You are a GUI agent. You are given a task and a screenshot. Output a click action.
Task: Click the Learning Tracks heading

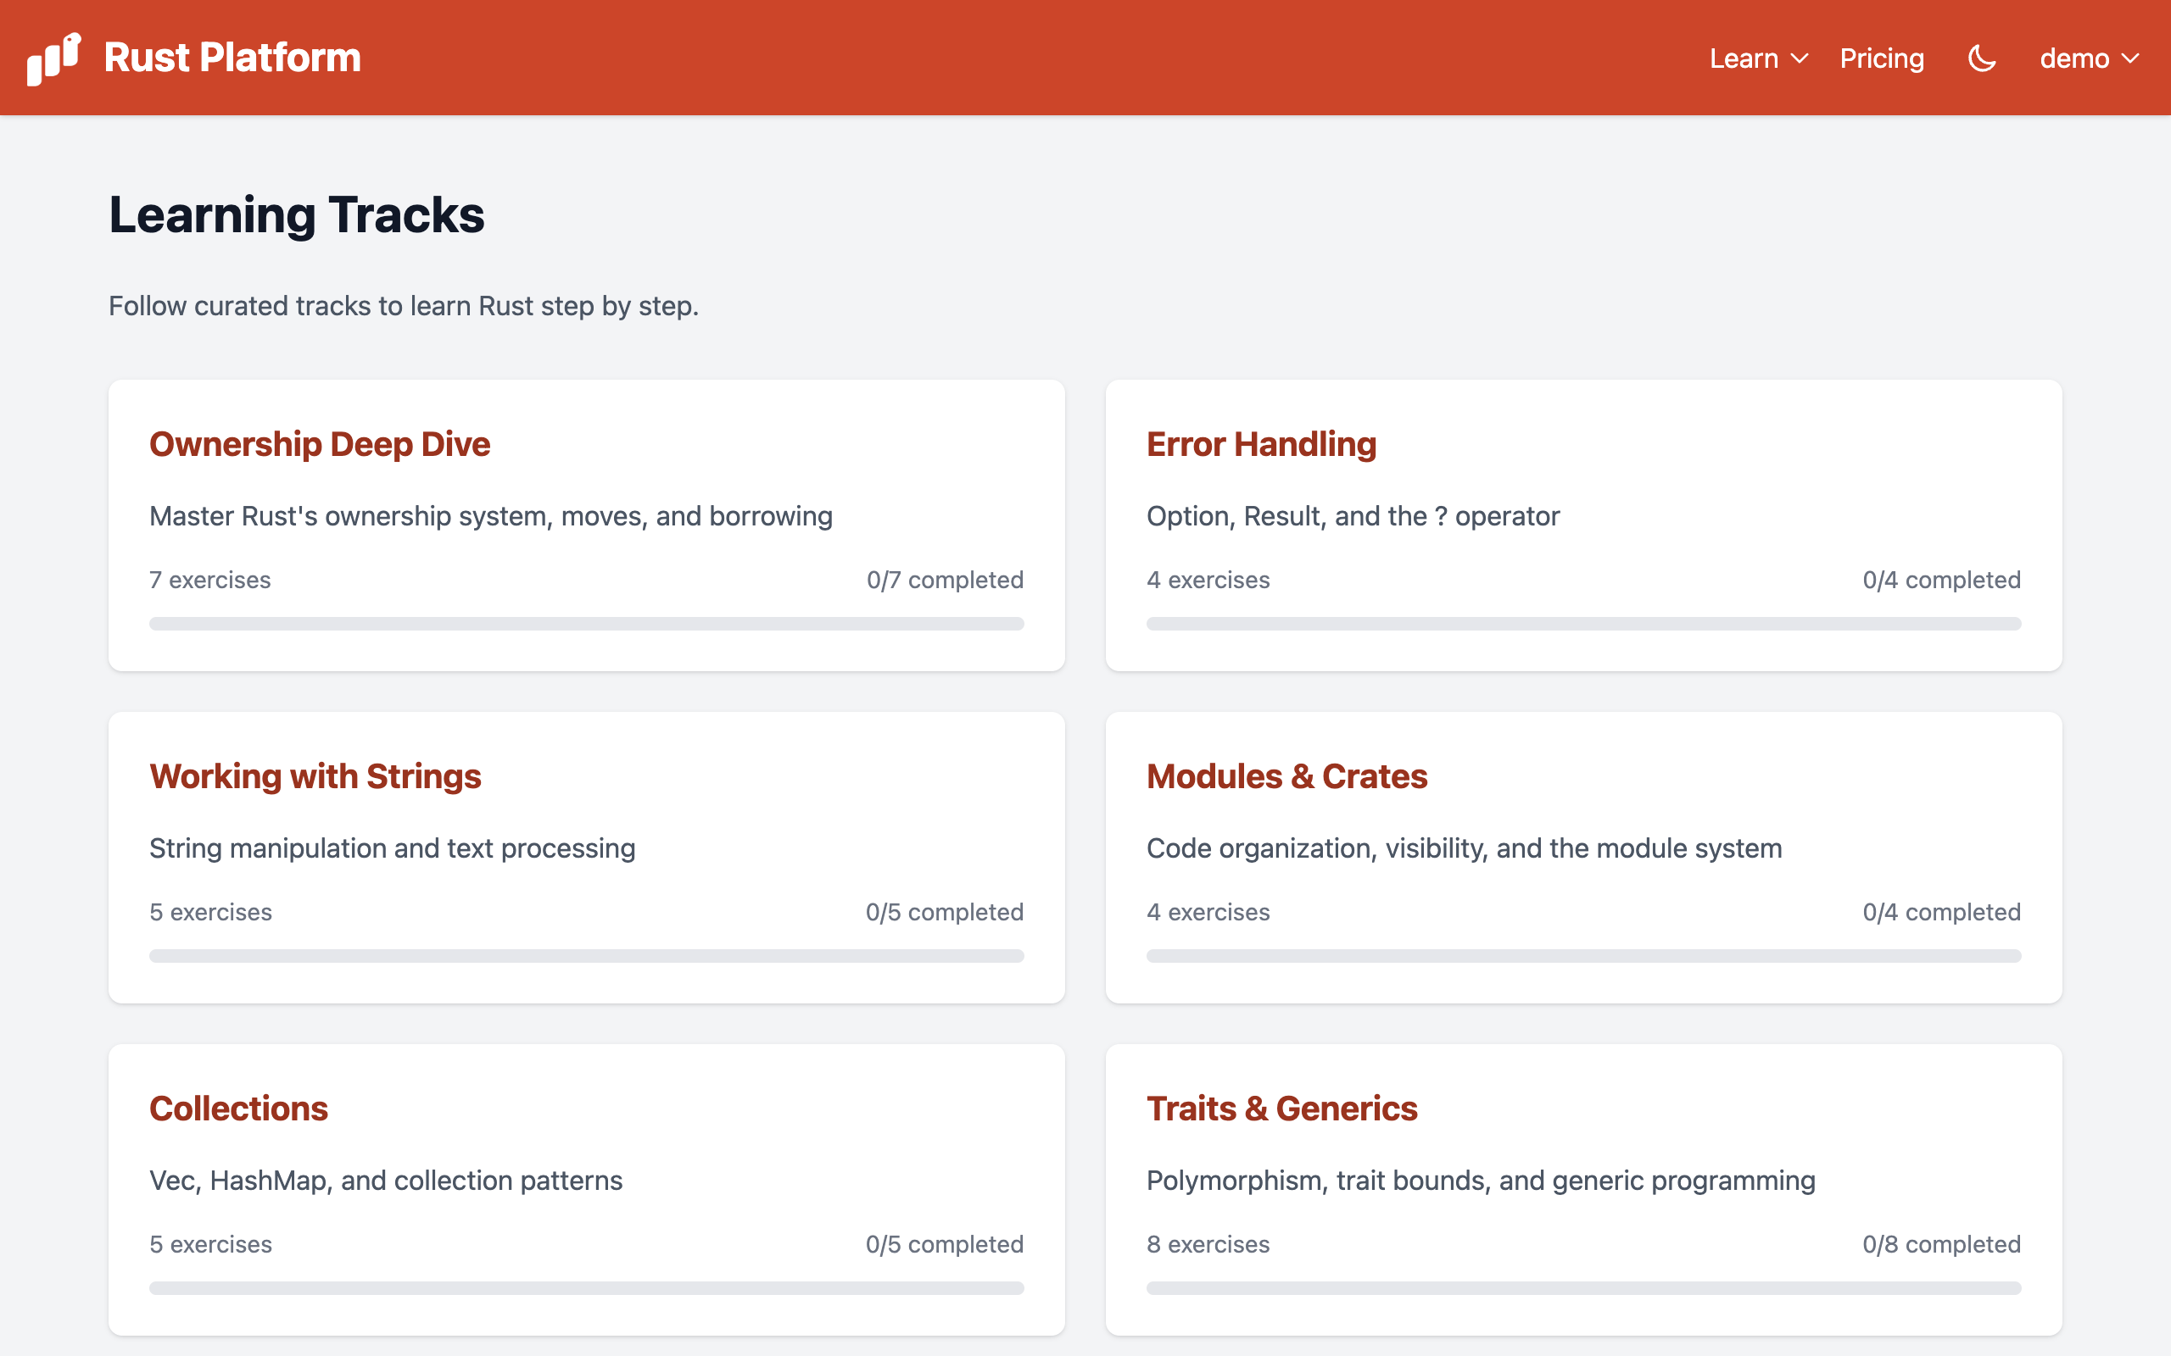(x=297, y=214)
